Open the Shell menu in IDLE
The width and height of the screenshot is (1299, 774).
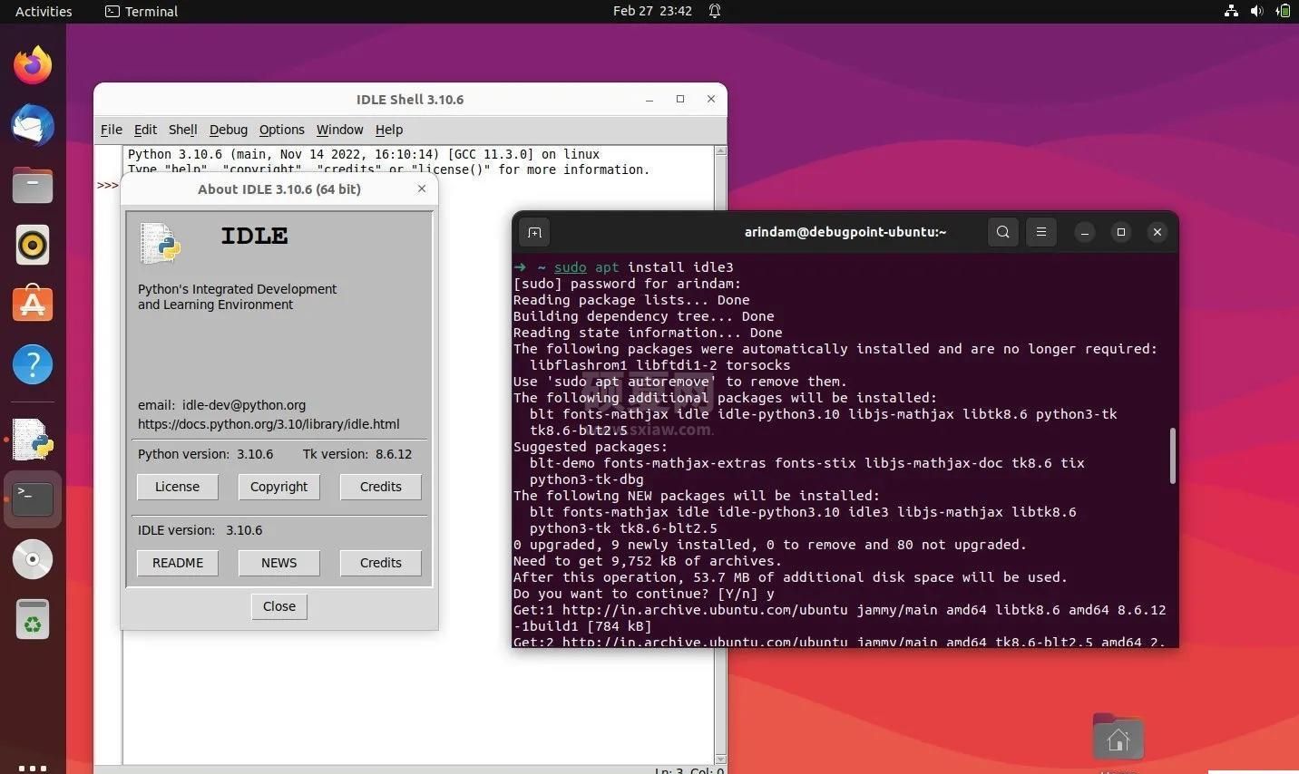click(182, 130)
